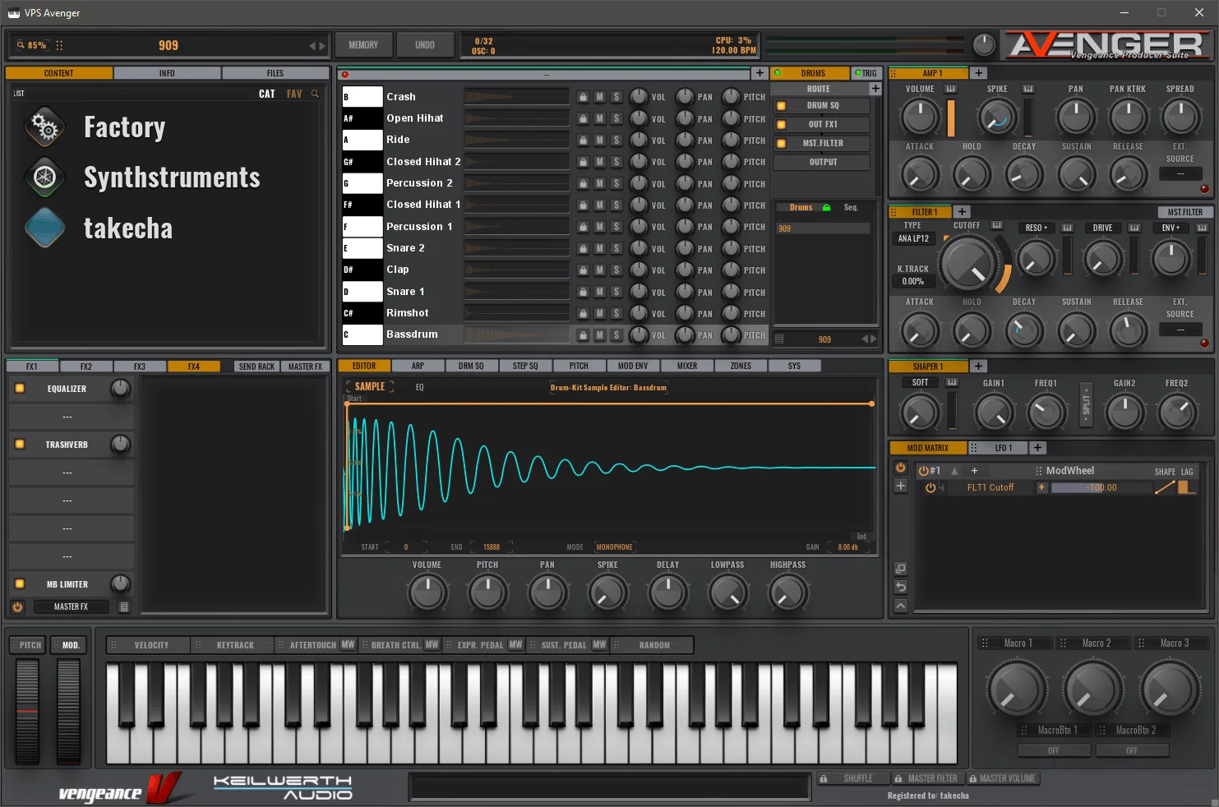This screenshot has width=1219, height=807.
Task: Click the mod matrix undo arrow icon
Action: click(901, 587)
